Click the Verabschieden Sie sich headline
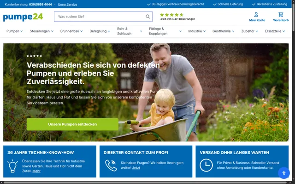Image resolution: width=295 pixels, height=184 pixels. 93,74
